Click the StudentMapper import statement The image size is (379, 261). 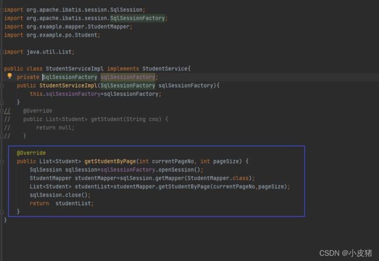click(x=68, y=27)
